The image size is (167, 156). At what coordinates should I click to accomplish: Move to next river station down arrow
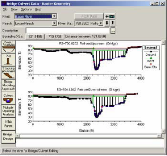pos(107,23)
